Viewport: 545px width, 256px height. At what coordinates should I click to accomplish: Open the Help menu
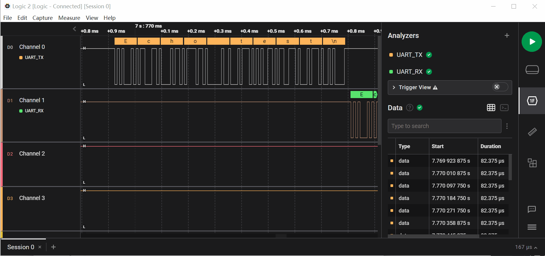[110, 18]
